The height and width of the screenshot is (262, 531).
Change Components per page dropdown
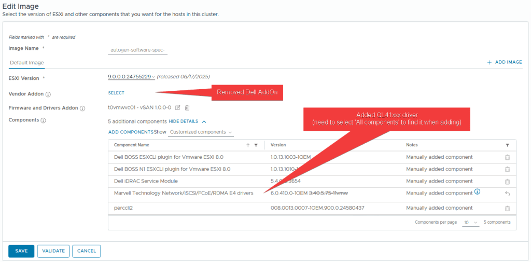pos(471,223)
